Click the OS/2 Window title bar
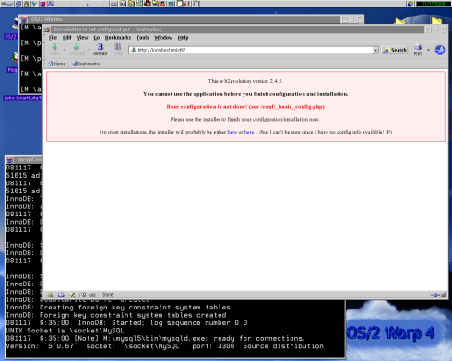The width and height of the screenshot is (452, 361). coord(184,19)
